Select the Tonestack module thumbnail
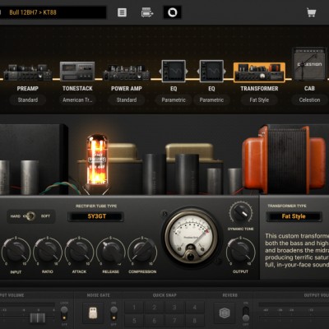Image resolution: width=329 pixels, height=329 pixels. click(x=77, y=72)
